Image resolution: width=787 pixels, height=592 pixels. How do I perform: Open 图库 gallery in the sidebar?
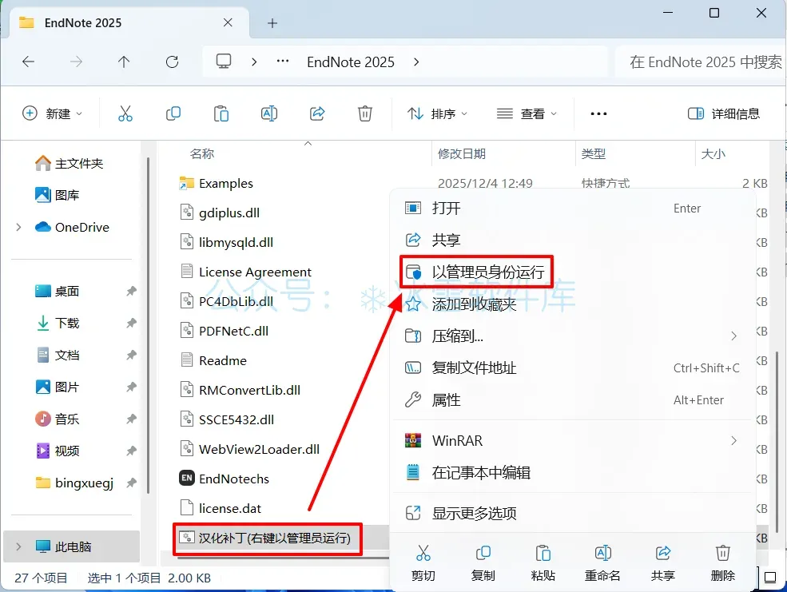click(x=58, y=195)
